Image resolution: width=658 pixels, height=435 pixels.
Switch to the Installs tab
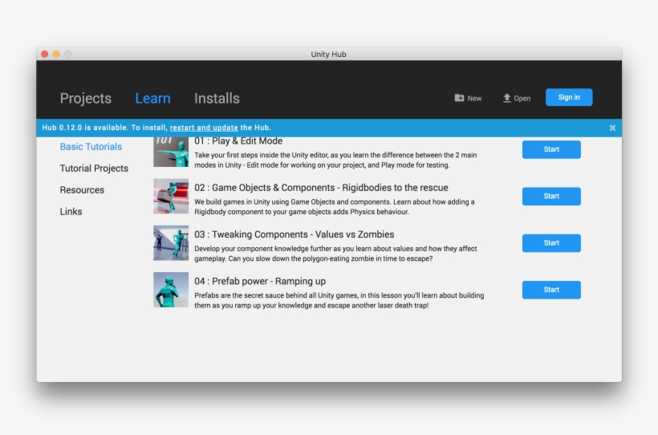pyautogui.click(x=217, y=98)
